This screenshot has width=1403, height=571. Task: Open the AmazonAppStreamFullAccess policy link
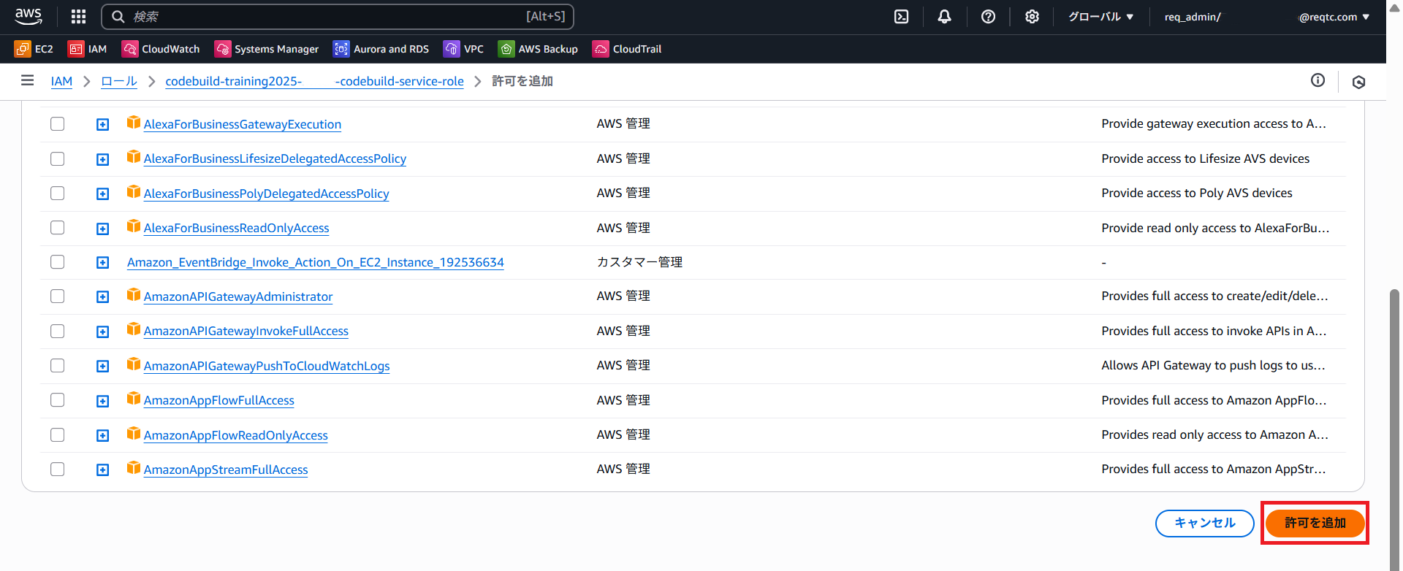[226, 470]
